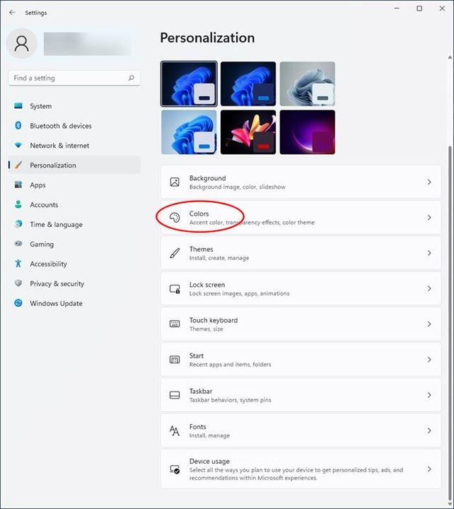Click the Background picture icon
454x509 pixels.
point(175,182)
